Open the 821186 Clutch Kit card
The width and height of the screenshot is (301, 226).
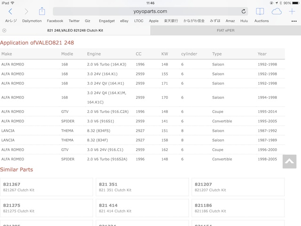click(238, 208)
